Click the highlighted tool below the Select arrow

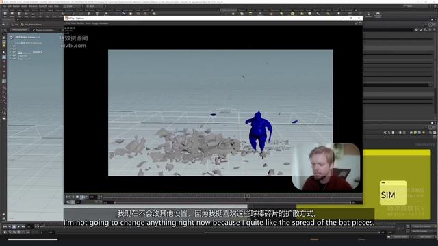(x=4, y=57)
